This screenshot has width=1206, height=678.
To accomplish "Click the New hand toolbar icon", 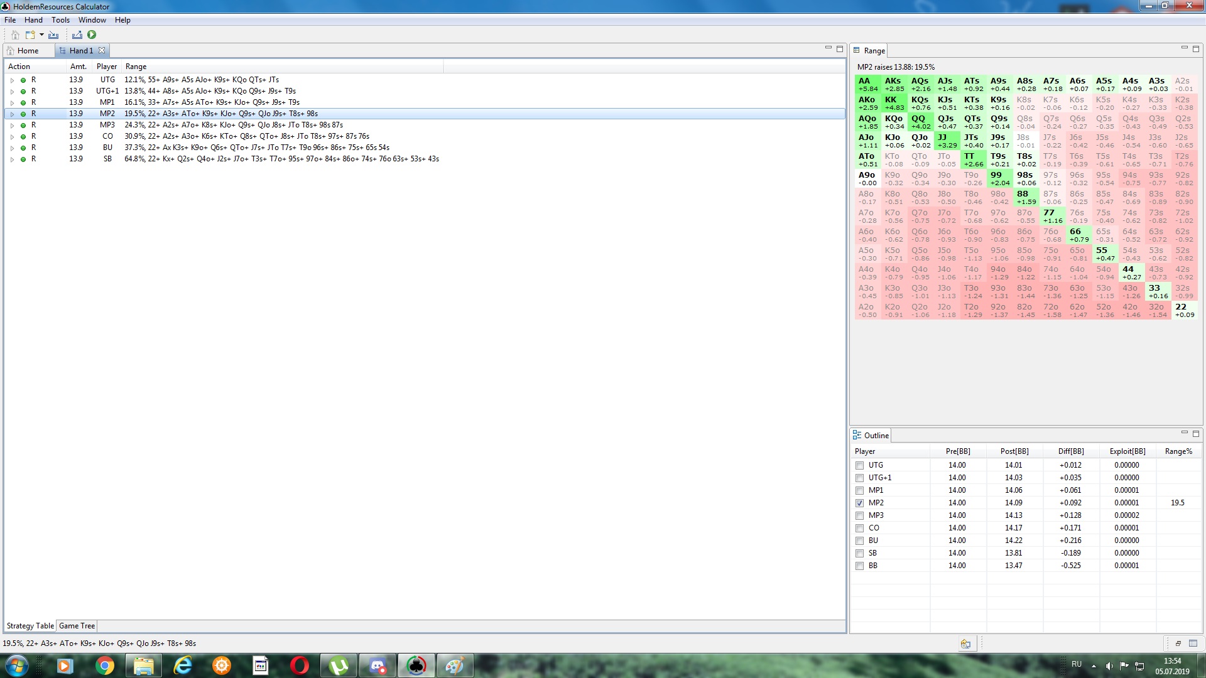I will (30, 35).
